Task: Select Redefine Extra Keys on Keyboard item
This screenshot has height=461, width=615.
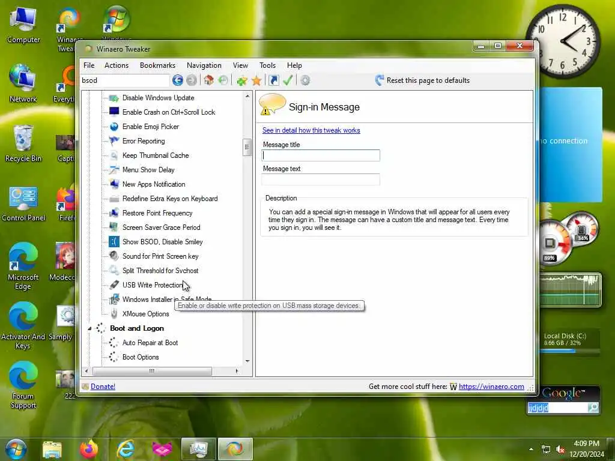Action: [x=170, y=199]
